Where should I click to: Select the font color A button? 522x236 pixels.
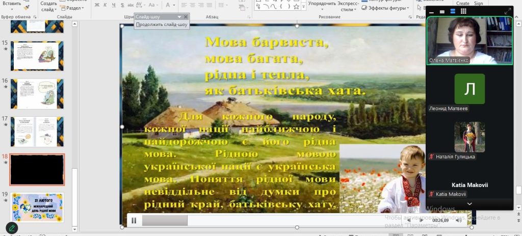(168, 5)
